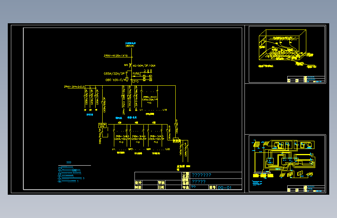Image resolution: width=337 pixels, height=218 pixels.
Task: Click the circuit breaker symbol beside MX
Action: [130, 65]
